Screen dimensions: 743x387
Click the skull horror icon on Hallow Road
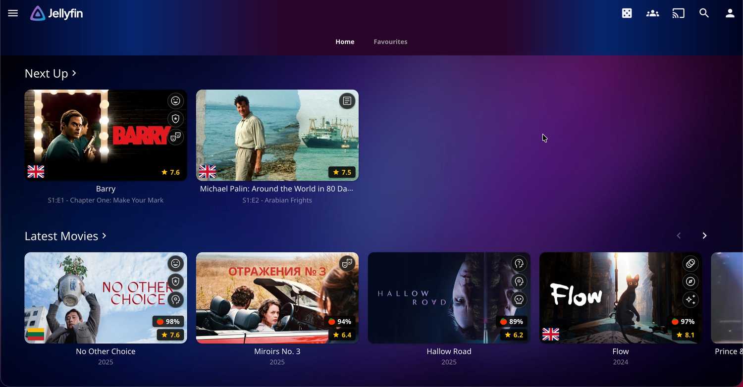tap(519, 300)
